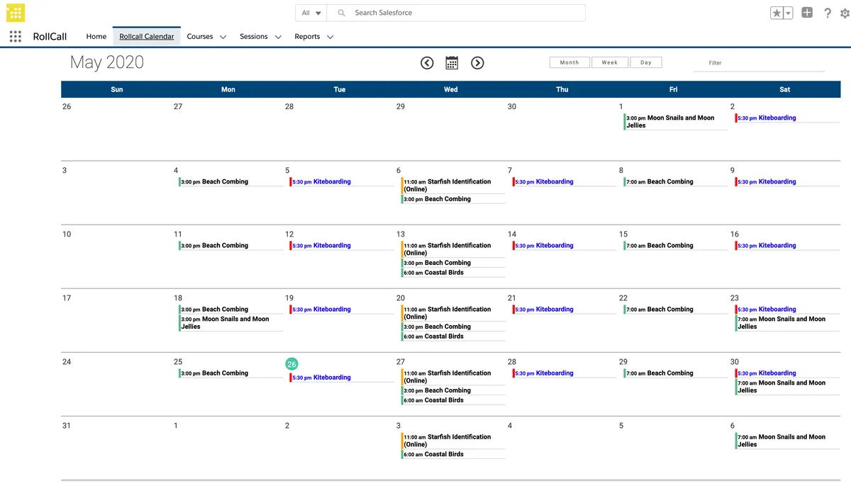Click the RollCall app name label
This screenshot has height=486, width=851.
point(50,37)
